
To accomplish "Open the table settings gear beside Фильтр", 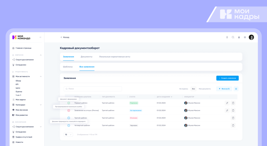I will (236, 89).
